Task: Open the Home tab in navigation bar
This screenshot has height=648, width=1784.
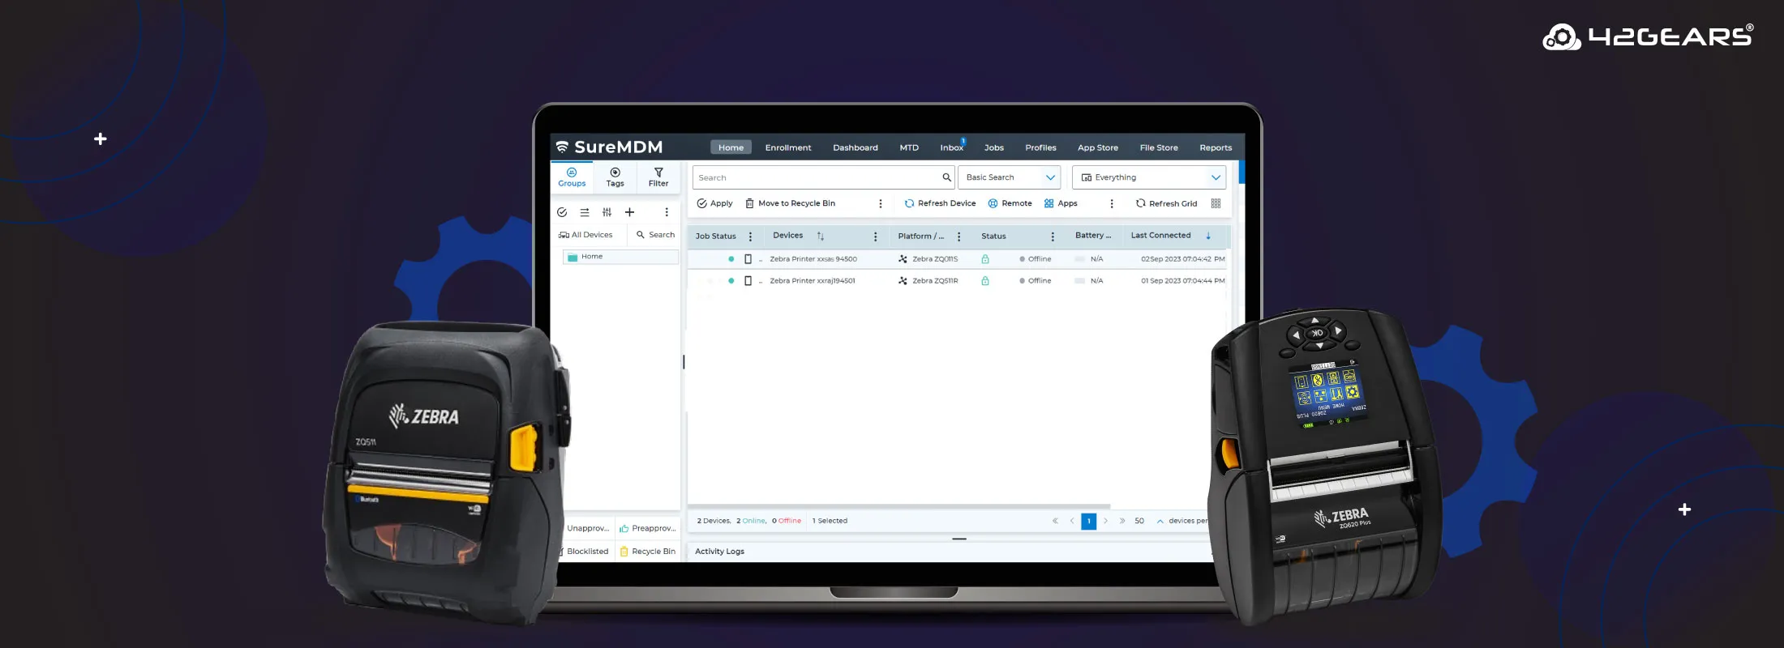Action: 731,147
